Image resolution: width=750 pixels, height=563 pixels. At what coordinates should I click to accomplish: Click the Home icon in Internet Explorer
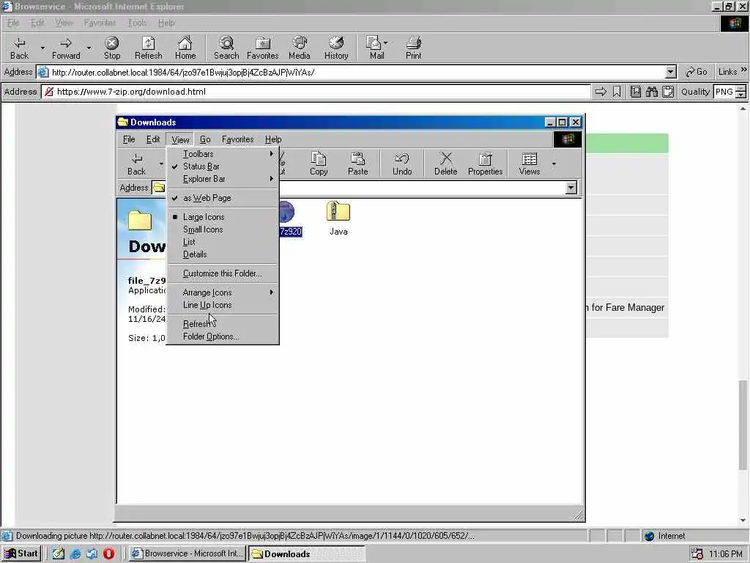coord(185,48)
